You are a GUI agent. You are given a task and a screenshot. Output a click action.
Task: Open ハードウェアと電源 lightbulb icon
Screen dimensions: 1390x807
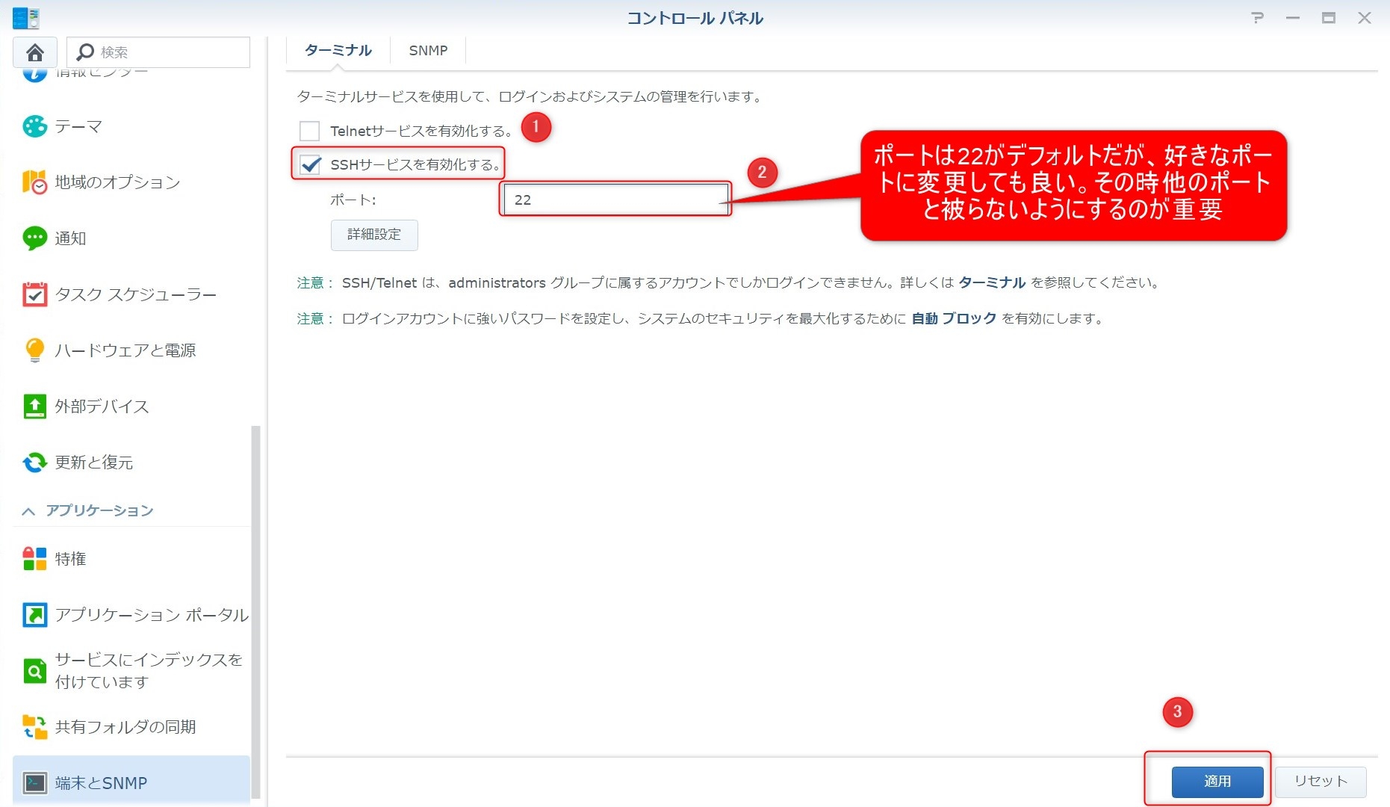[34, 350]
